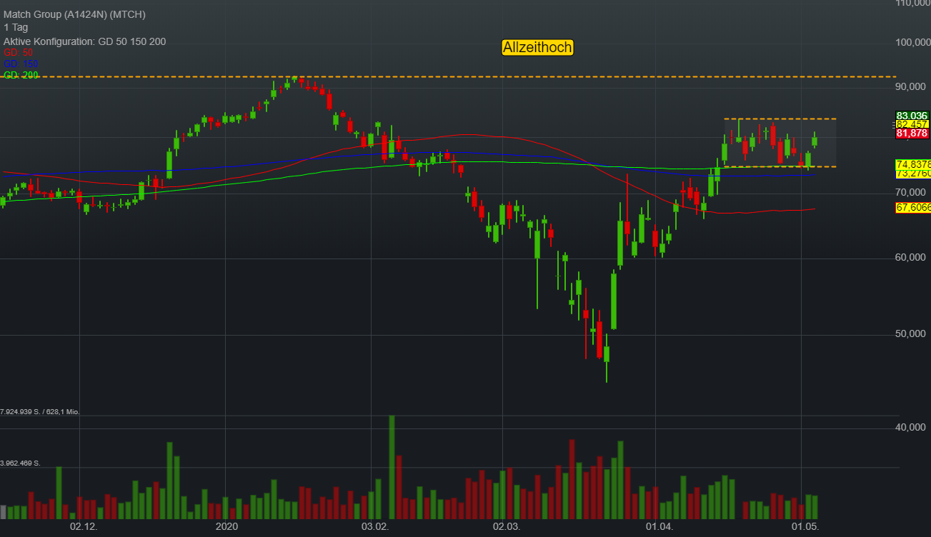This screenshot has height=537, width=931.
Task: Click the yellow 'Allzeithoch' annotation label
Action: pos(537,48)
